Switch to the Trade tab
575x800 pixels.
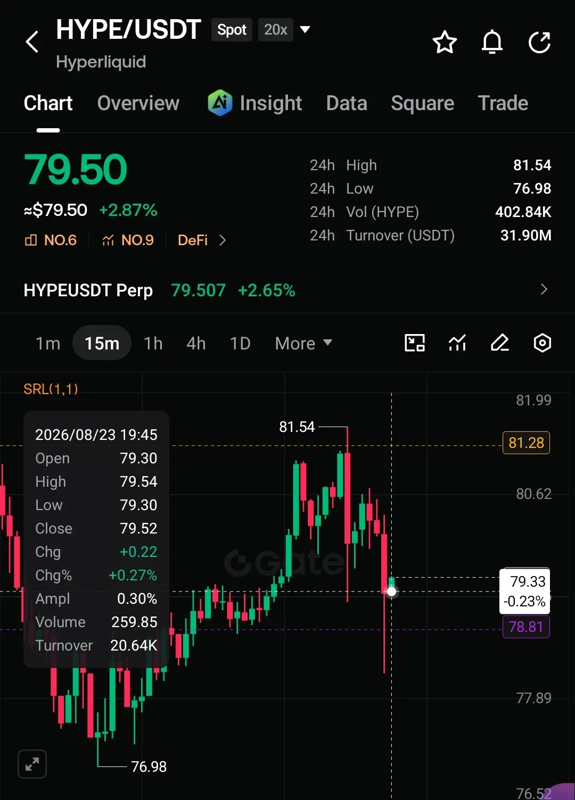tap(503, 103)
